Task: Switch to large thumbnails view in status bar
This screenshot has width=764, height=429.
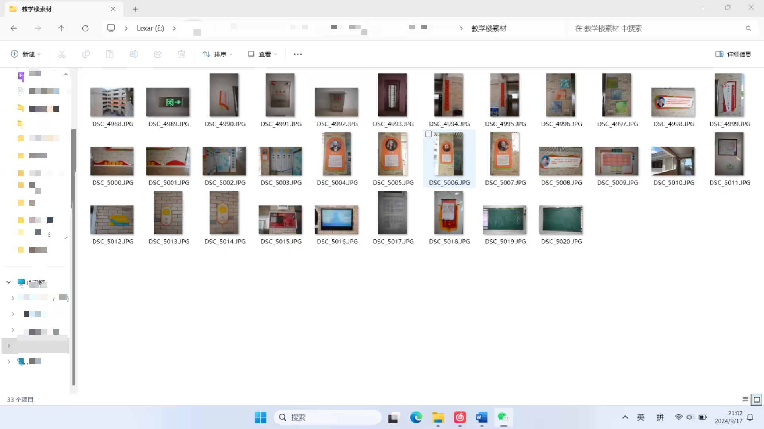Action: [x=756, y=400]
